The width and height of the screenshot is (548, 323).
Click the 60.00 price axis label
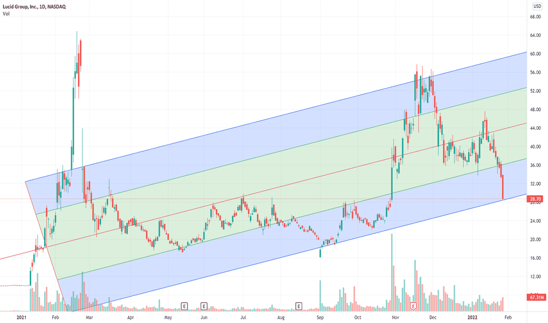point(535,54)
